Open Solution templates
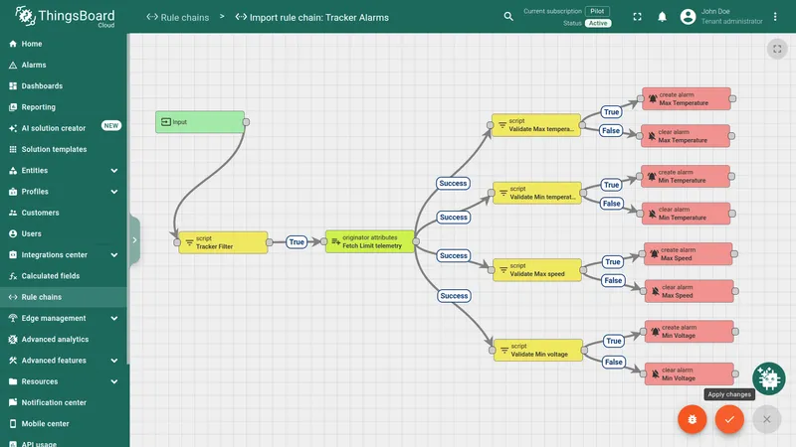 (x=64, y=150)
